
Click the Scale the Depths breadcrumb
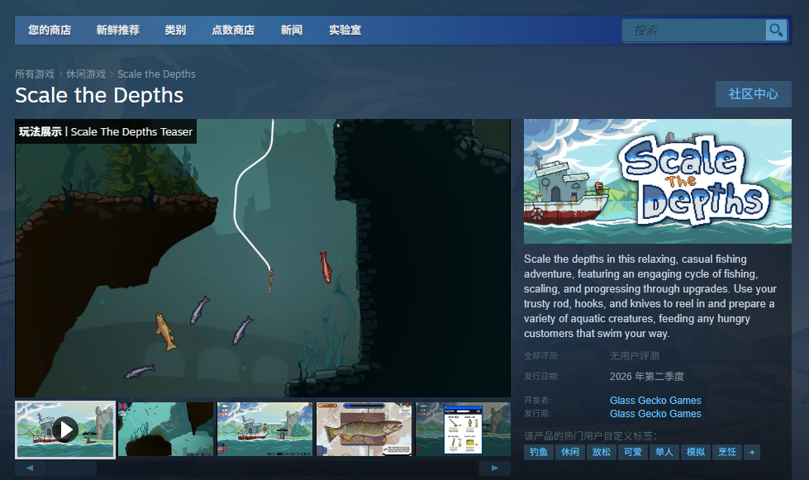156,74
